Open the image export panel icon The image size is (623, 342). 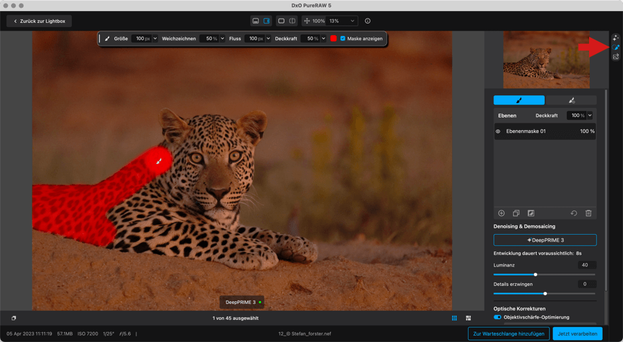[615, 57]
